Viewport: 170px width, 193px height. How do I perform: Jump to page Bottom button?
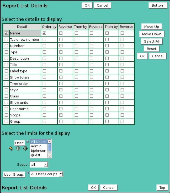click(x=158, y=6)
